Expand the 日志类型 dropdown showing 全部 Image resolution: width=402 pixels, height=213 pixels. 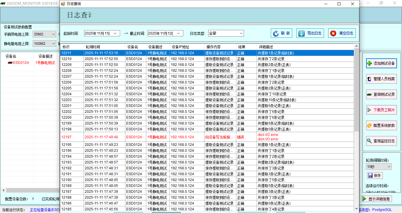coord(241,33)
